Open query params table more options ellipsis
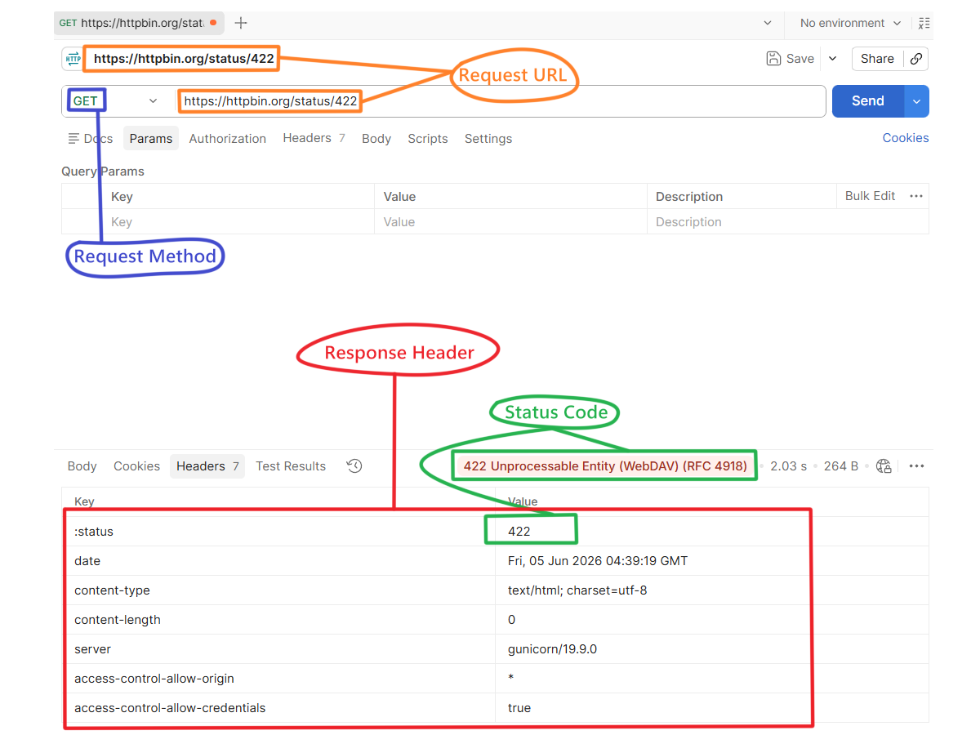980x735 pixels. (x=916, y=196)
